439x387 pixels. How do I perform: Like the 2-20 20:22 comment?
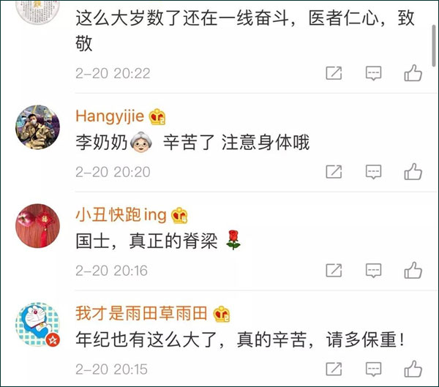413,73
